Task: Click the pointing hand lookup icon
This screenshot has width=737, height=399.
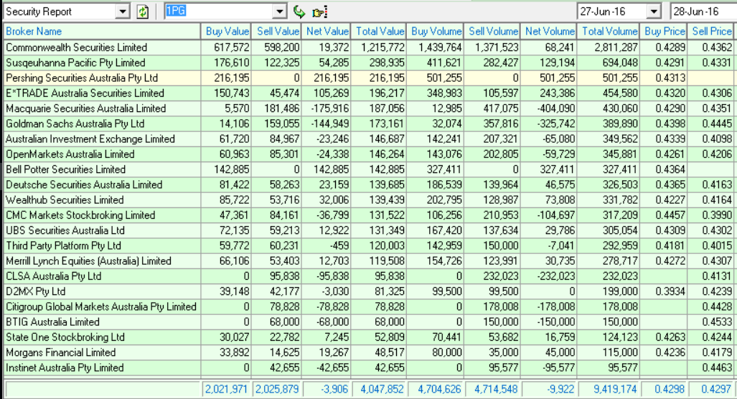Action: click(319, 11)
